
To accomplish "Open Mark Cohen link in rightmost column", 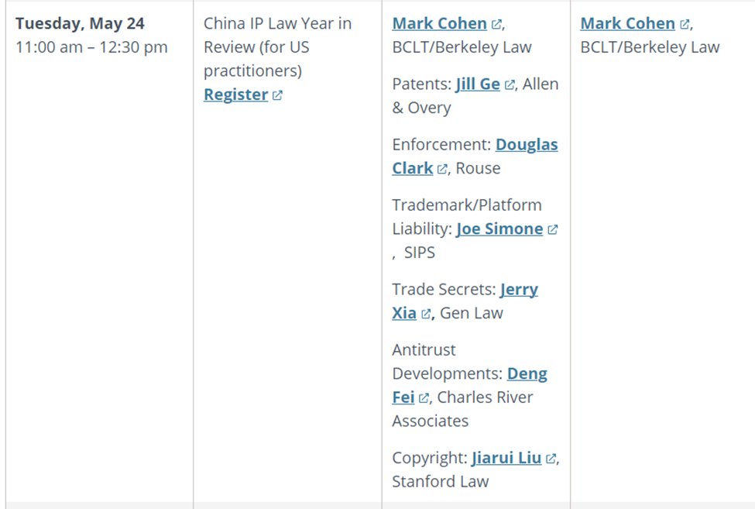I will tap(627, 24).
